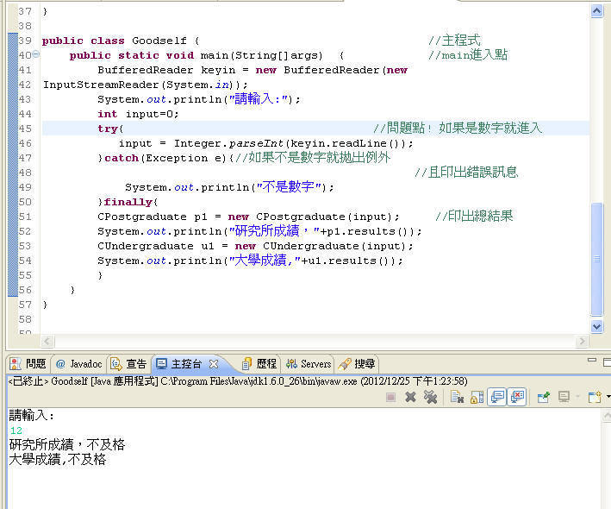Click 'CUndergraduate u1' declaration on line 53
This screenshot has width=611, height=509.
click(x=155, y=246)
